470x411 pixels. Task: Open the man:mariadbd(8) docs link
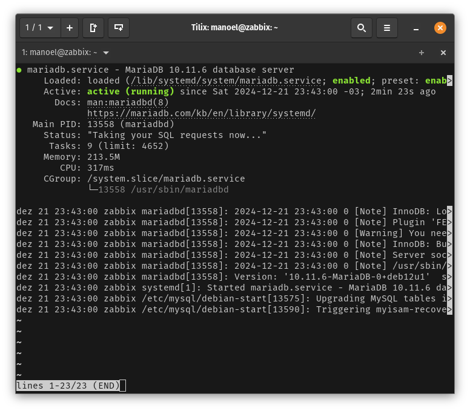click(x=128, y=102)
